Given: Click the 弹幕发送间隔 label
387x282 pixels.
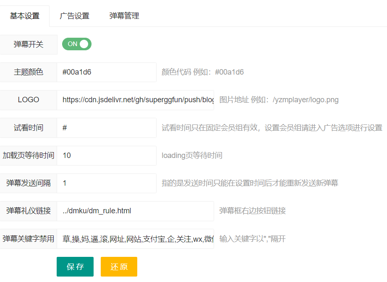Looking at the screenshot, I should click(29, 183).
